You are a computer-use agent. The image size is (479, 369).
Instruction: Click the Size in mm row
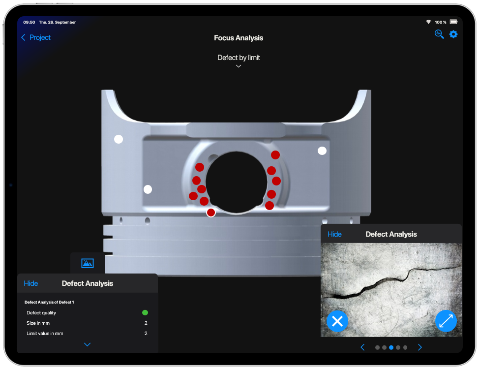87,323
